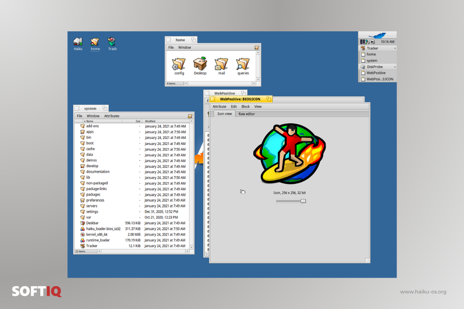Click the system window menu-bar folder icon

(x=190, y=116)
